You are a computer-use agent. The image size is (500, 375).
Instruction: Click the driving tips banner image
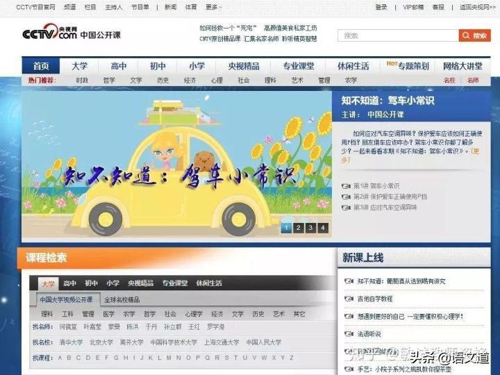176,164
